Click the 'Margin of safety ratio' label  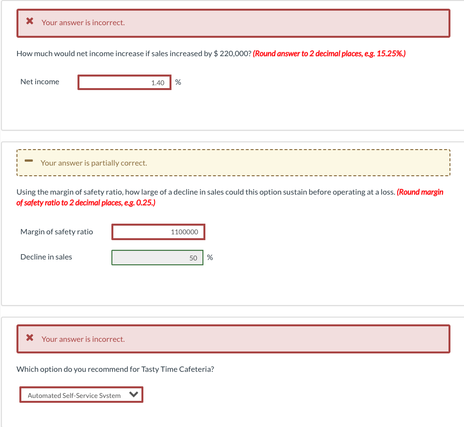click(57, 232)
